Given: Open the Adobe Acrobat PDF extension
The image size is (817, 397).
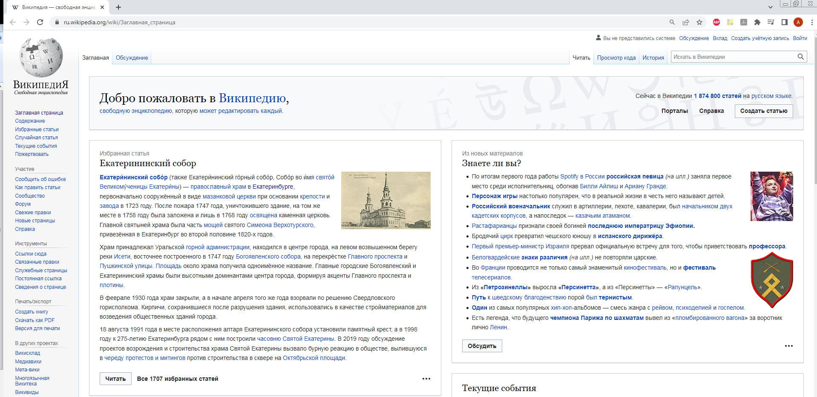Looking at the screenshot, I should (x=744, y=22).
